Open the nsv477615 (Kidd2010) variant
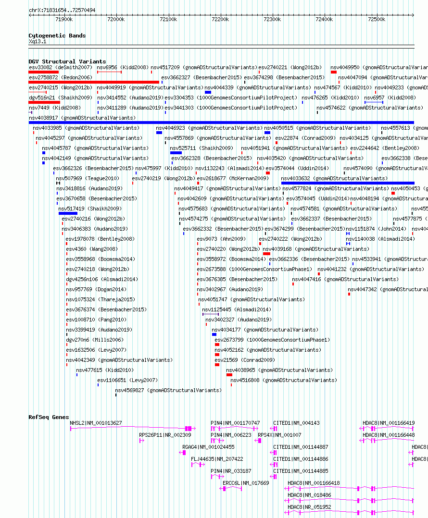The height and width of the screenshot is (518, 428). [105, 370]
